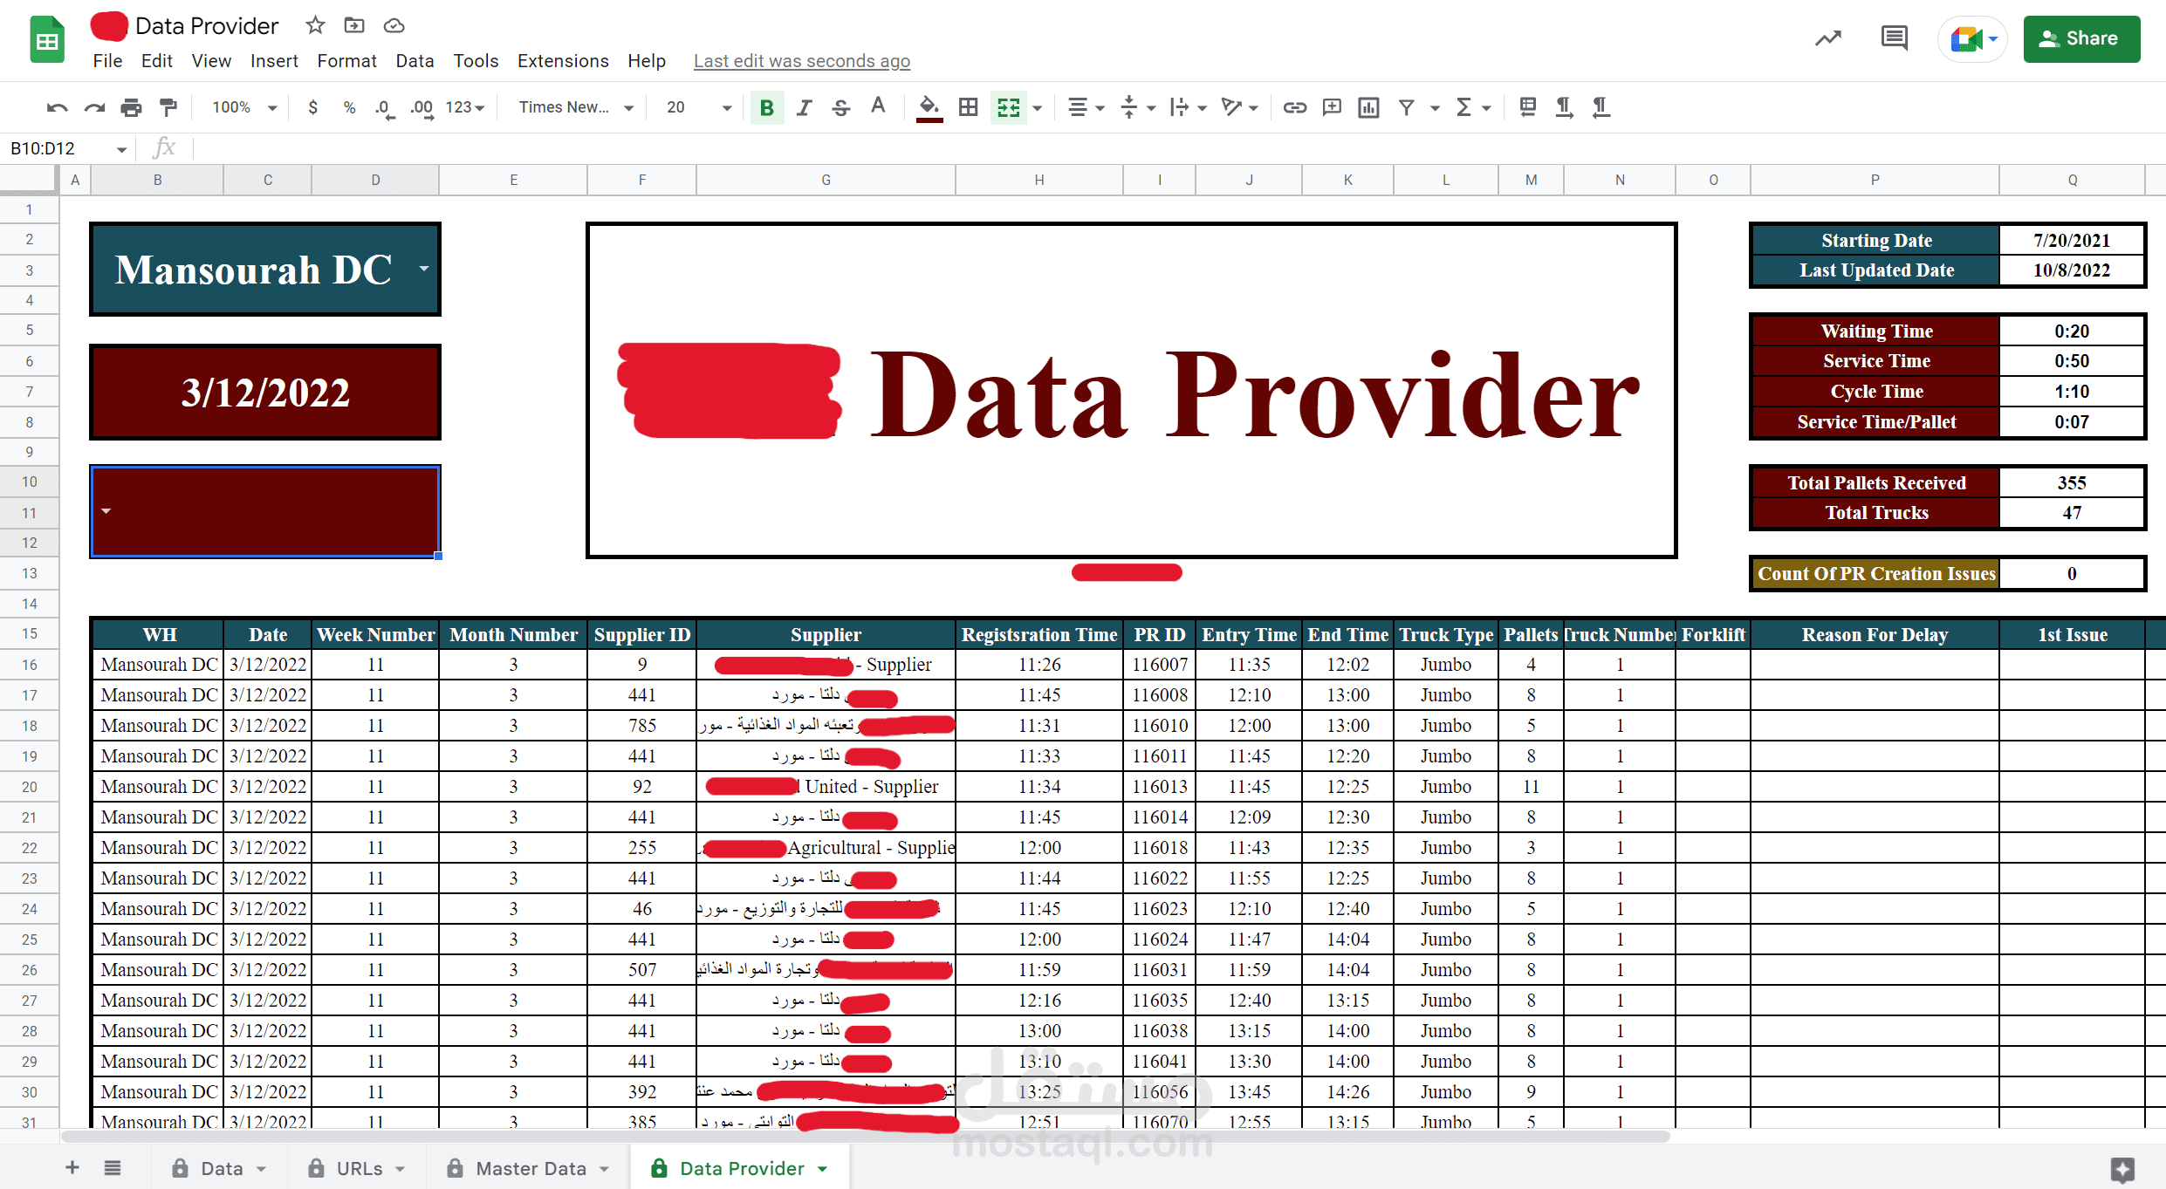Switch to the Master Data sheet tab

point(530,1168)
